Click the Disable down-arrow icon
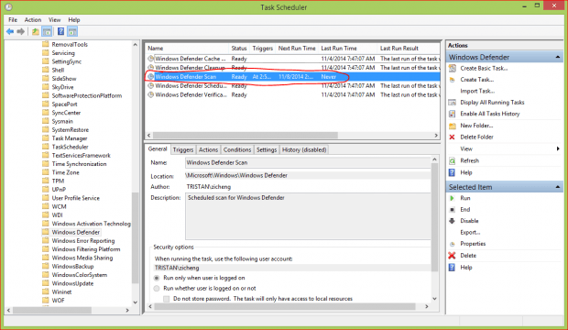This screenshot has height=330, width=568. 452,221
